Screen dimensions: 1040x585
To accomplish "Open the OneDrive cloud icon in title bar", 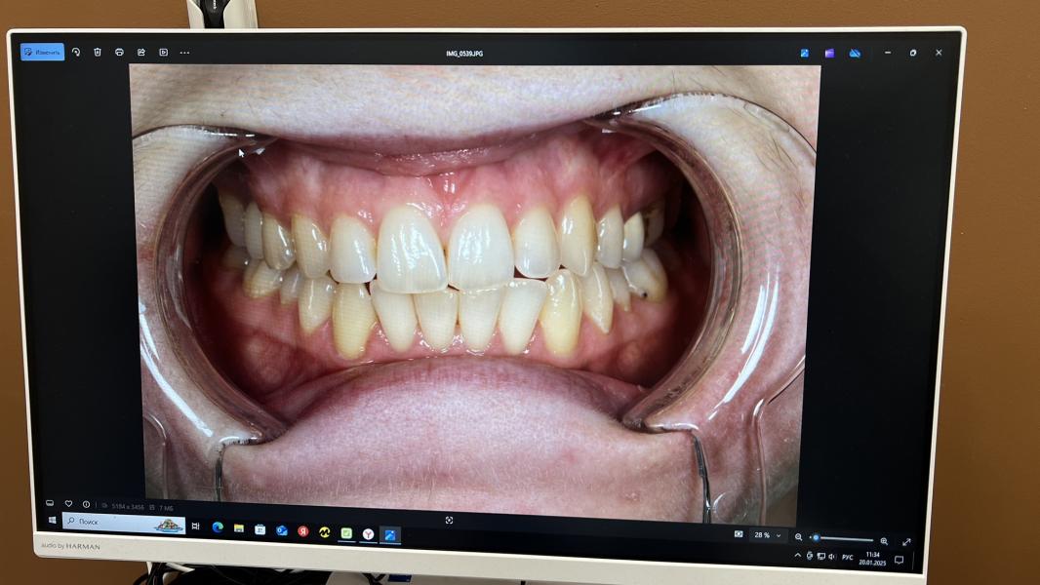I will (x=855, y=53).
